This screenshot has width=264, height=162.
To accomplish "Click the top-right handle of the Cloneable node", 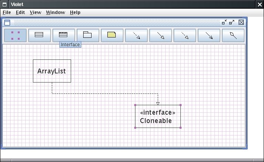I will tap(181, 105).
